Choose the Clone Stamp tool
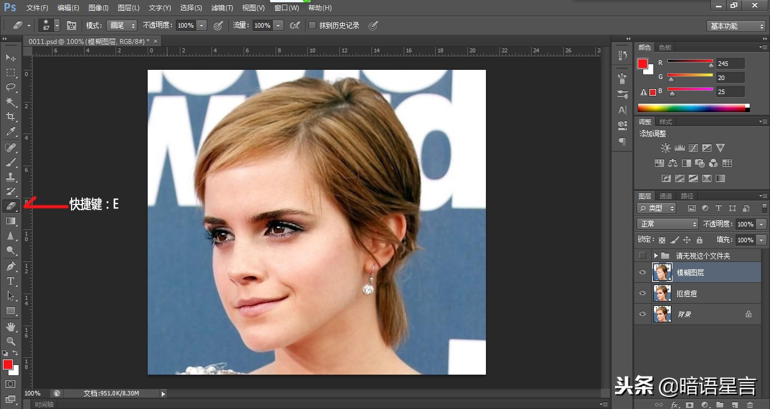 coord(11,177)
